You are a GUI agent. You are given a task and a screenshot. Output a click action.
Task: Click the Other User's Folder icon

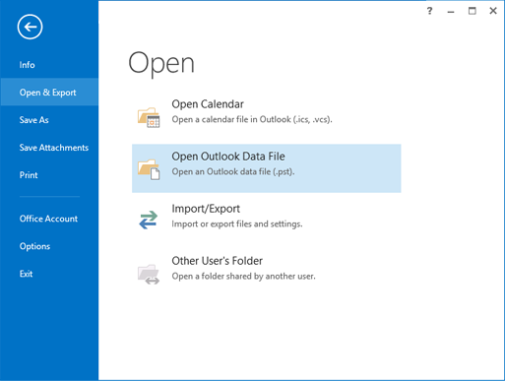pos(149,274)
